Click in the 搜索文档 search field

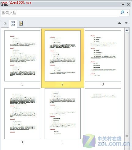(x=60, y=13)
